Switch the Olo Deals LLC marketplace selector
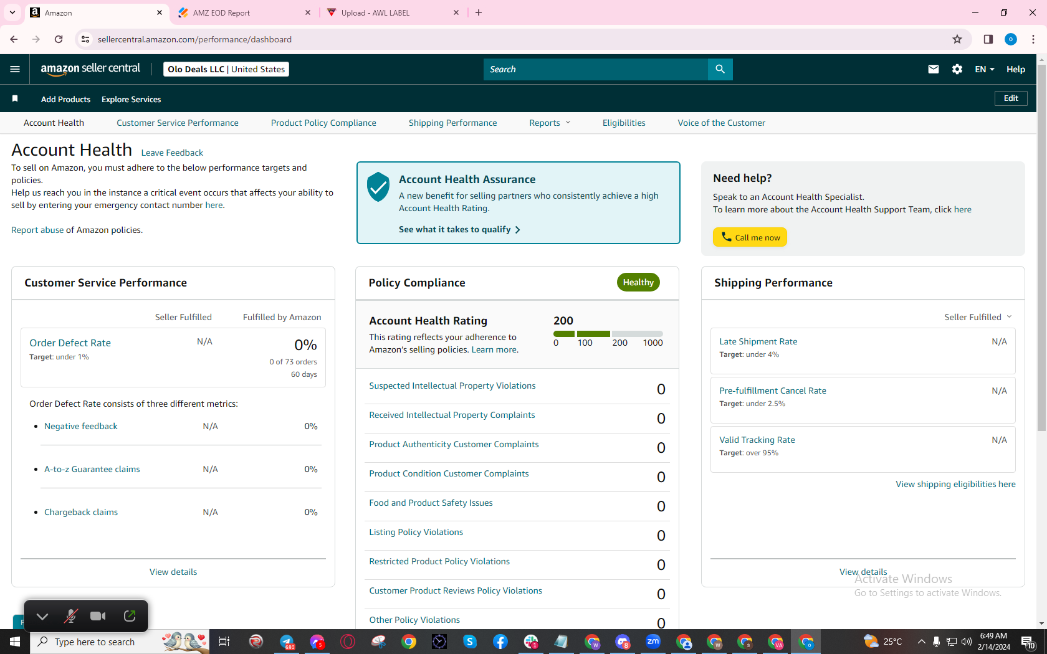Image resolution: width=1047 pixels, height=654 pixels. coord(226,69)
